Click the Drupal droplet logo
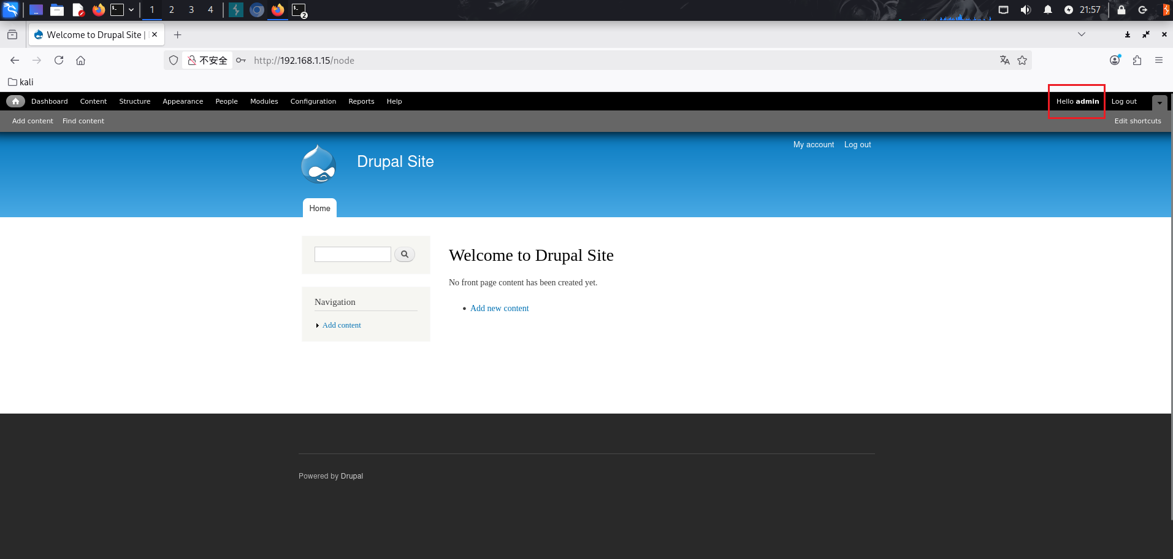Viewport: 1173px width, 559px height. coord(318,164)
